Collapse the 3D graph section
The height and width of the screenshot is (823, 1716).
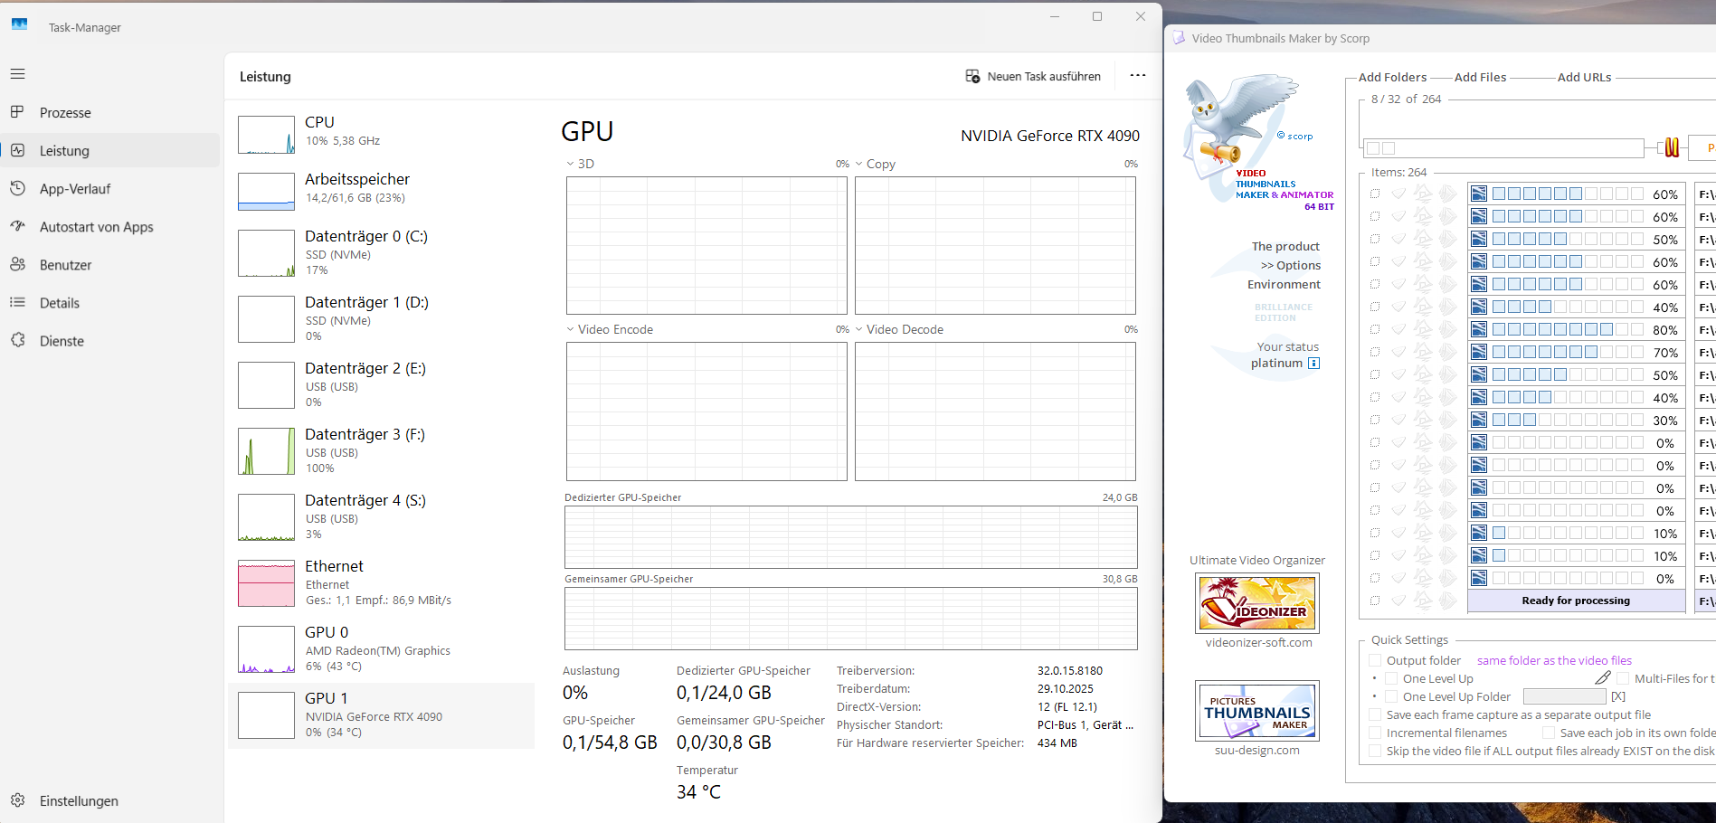(x=569, y=164)
